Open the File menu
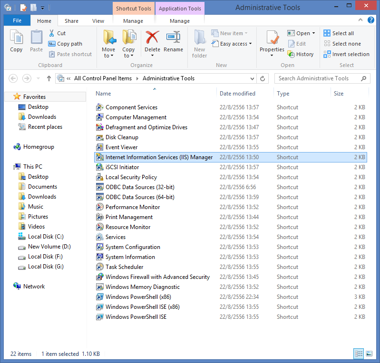 [x=17, y=20]
